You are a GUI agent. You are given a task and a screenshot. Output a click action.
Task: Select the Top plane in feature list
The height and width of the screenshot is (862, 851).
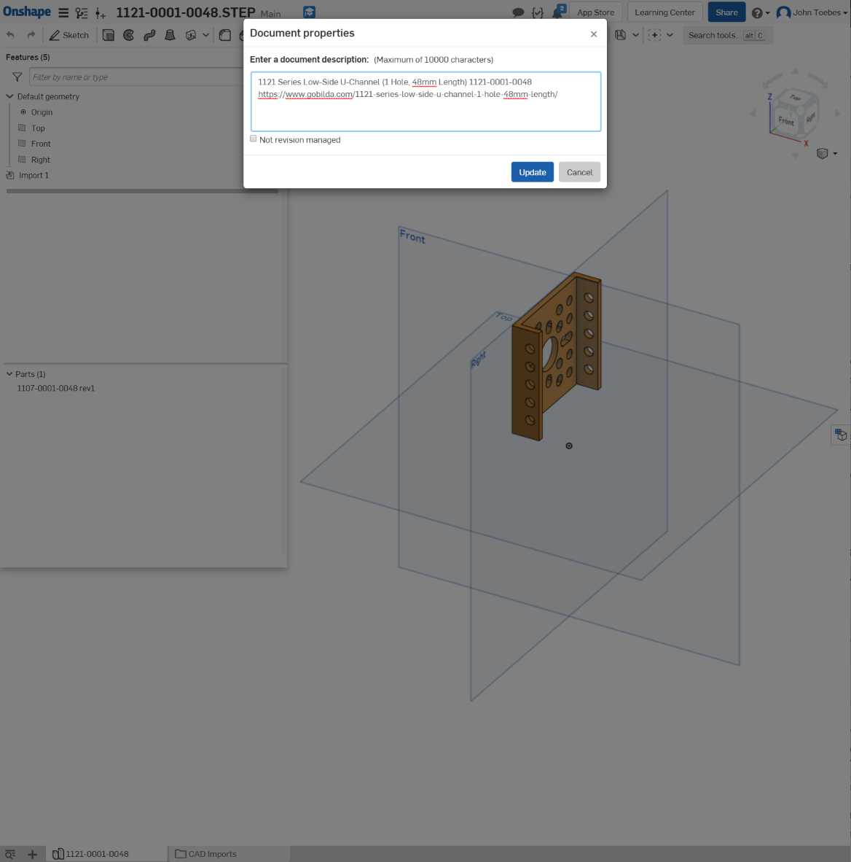(x=38, y=128)
